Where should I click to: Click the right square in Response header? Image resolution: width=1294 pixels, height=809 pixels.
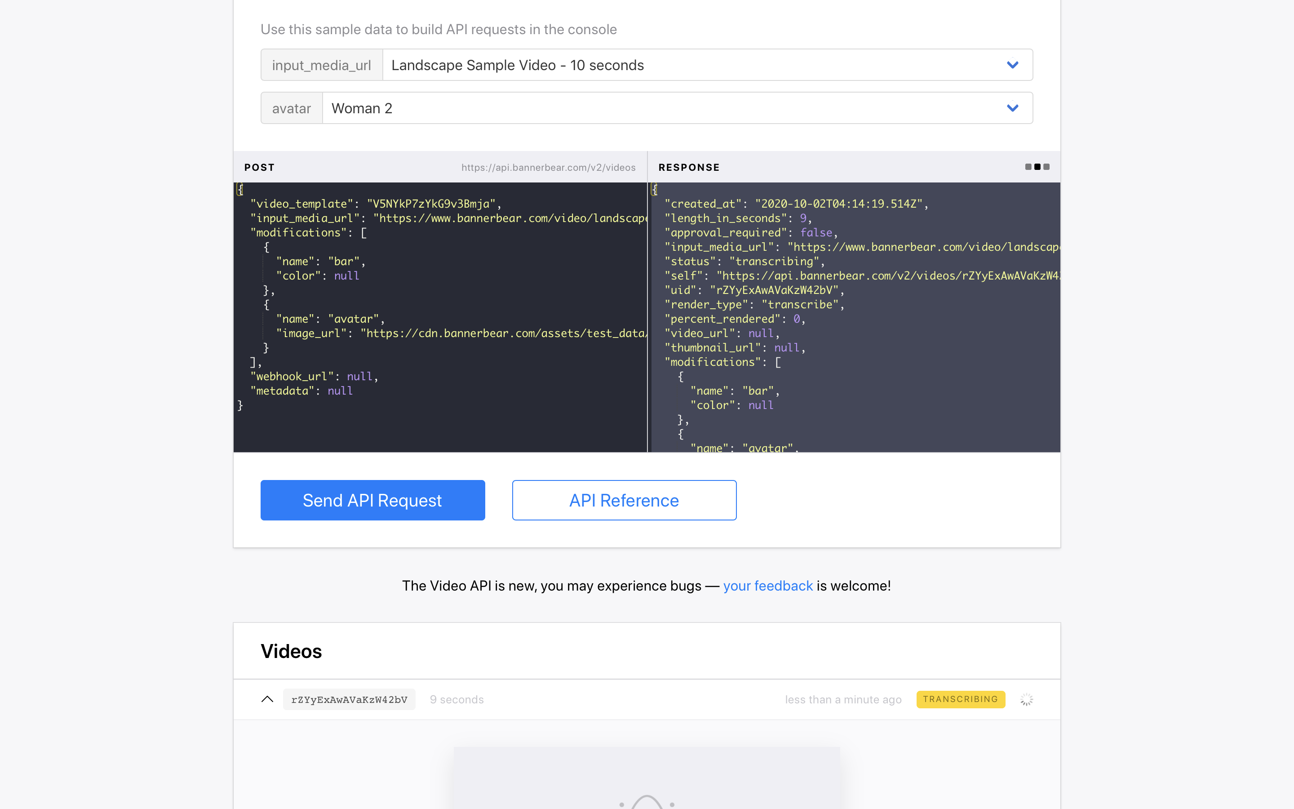click(x=1046, y=167)
